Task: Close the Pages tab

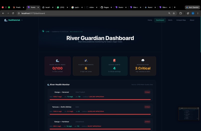Action: point(111,7)
